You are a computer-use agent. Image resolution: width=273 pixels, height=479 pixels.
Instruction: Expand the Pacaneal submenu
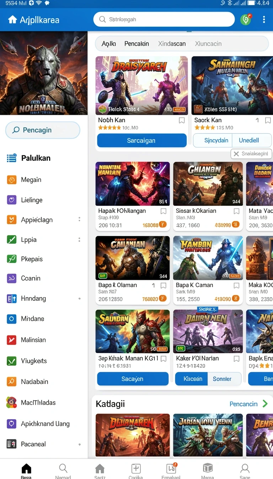(79, 444)
